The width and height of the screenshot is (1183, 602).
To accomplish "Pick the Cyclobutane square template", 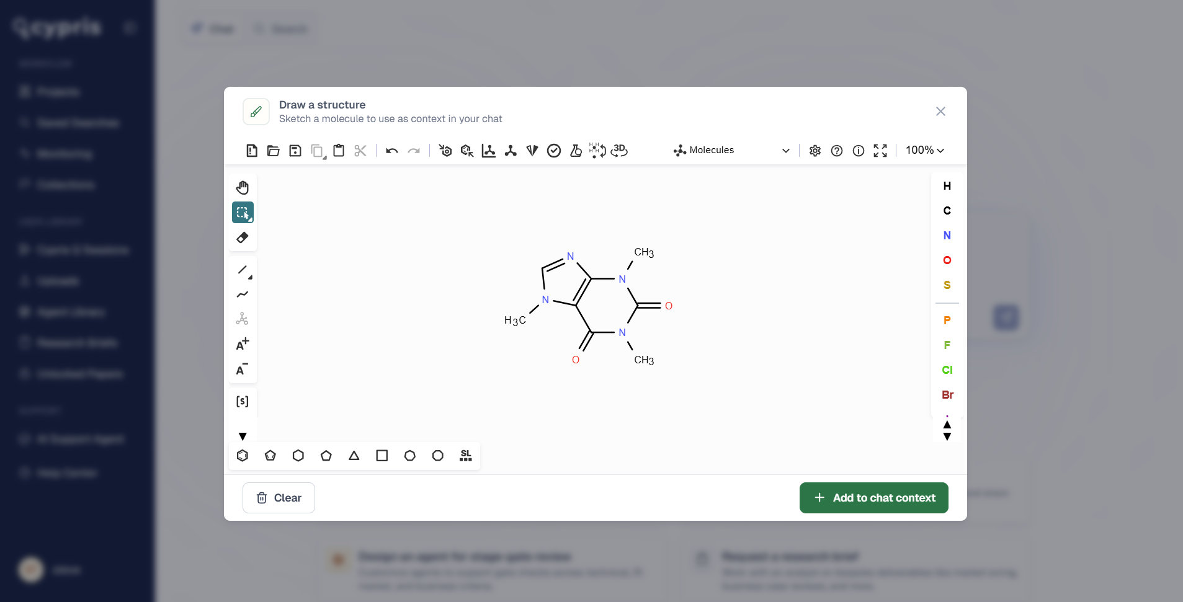I will tap(382, 456).
